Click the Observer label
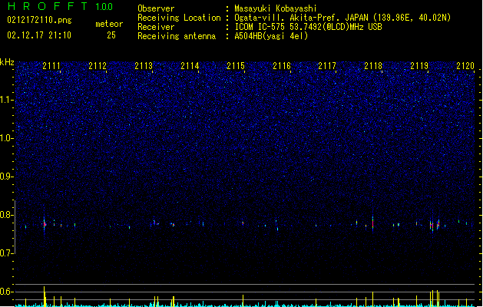 click(156, 8)
